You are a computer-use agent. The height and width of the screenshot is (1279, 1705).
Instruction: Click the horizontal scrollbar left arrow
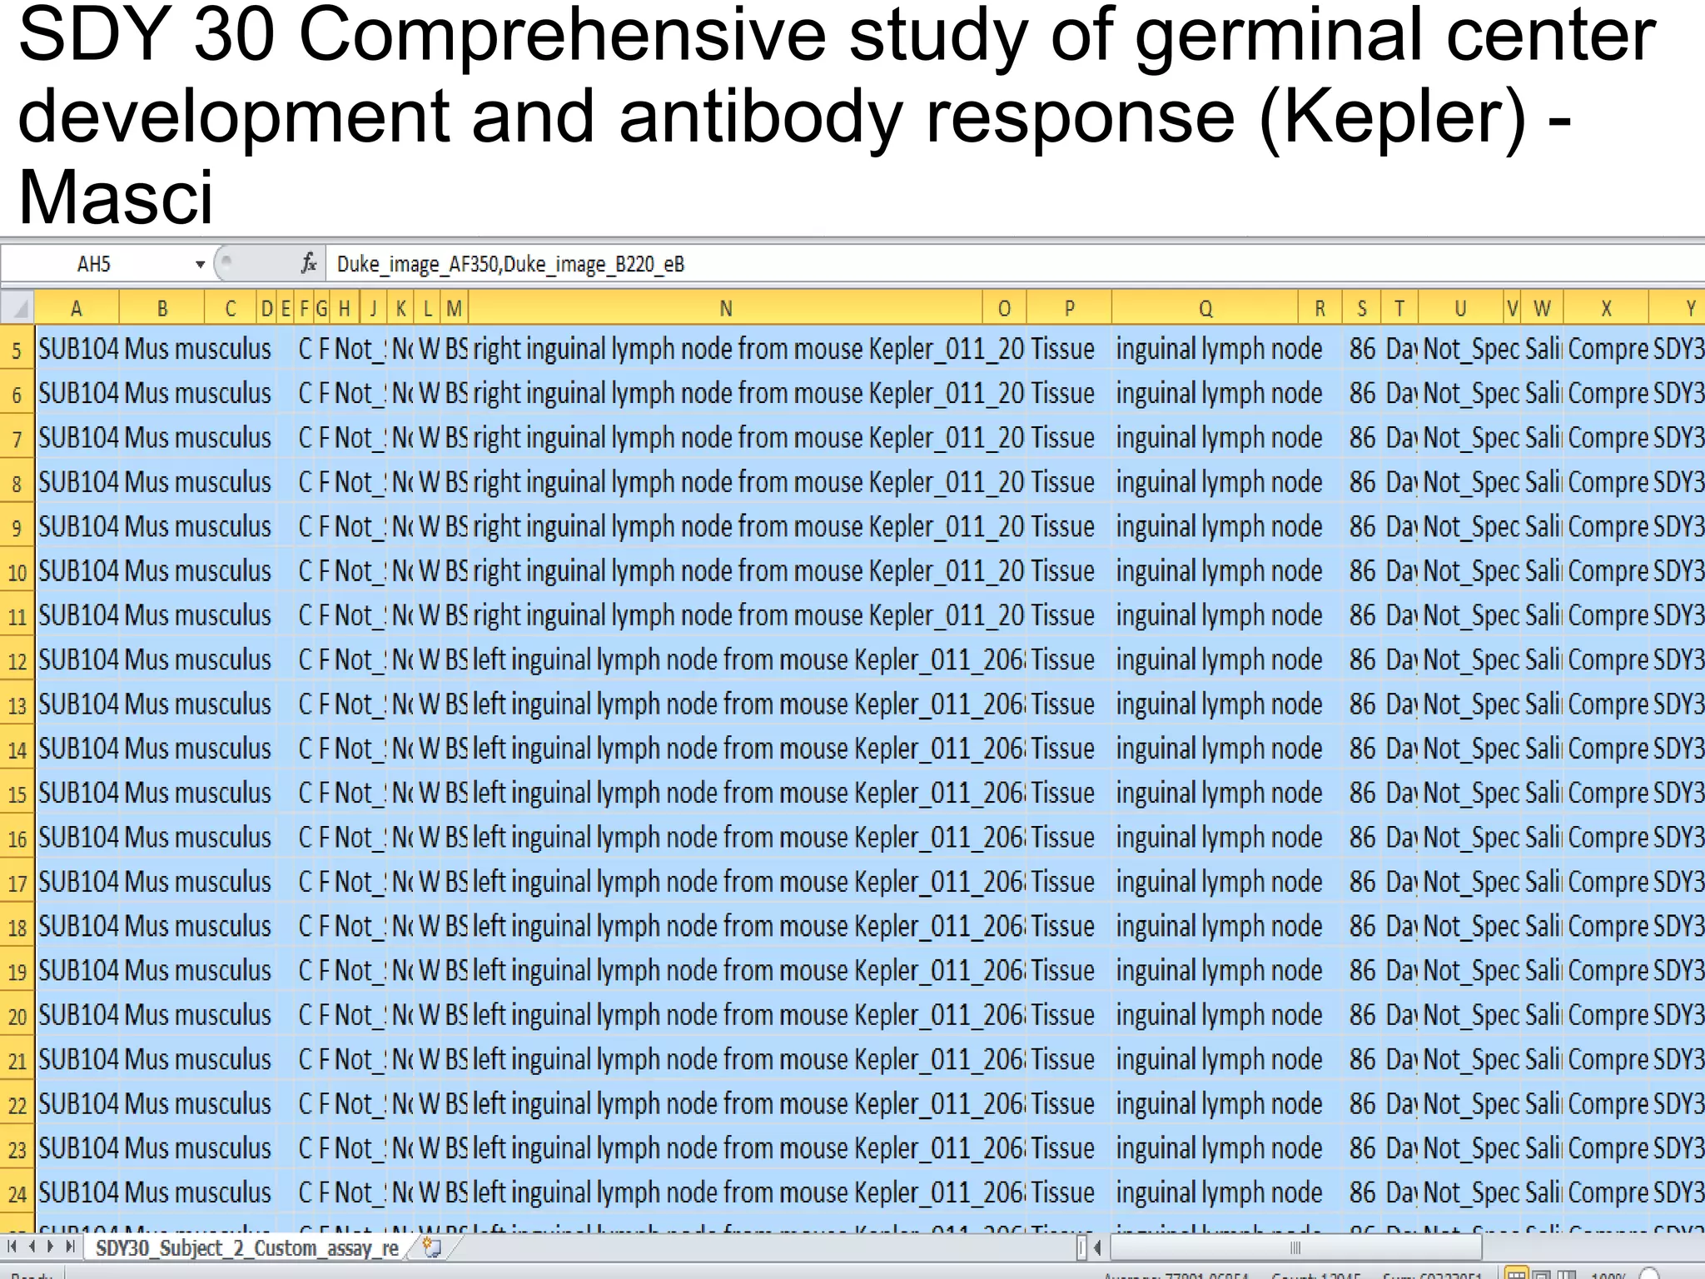[x=1098, y=1247]
